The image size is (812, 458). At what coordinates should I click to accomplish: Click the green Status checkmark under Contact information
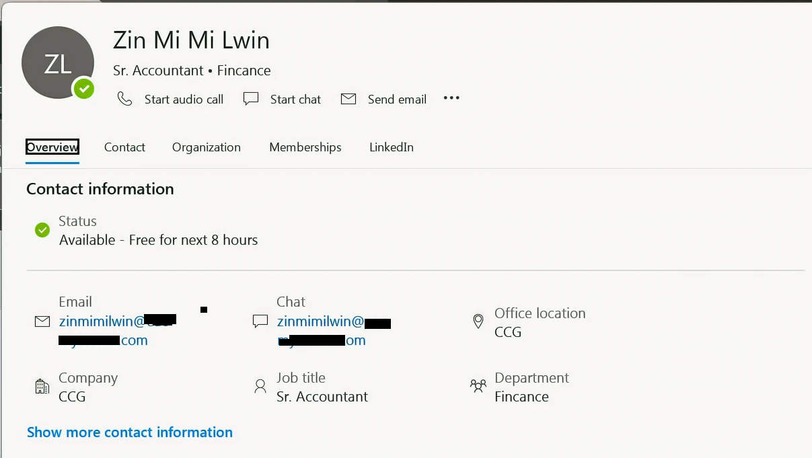pos(42,229)
